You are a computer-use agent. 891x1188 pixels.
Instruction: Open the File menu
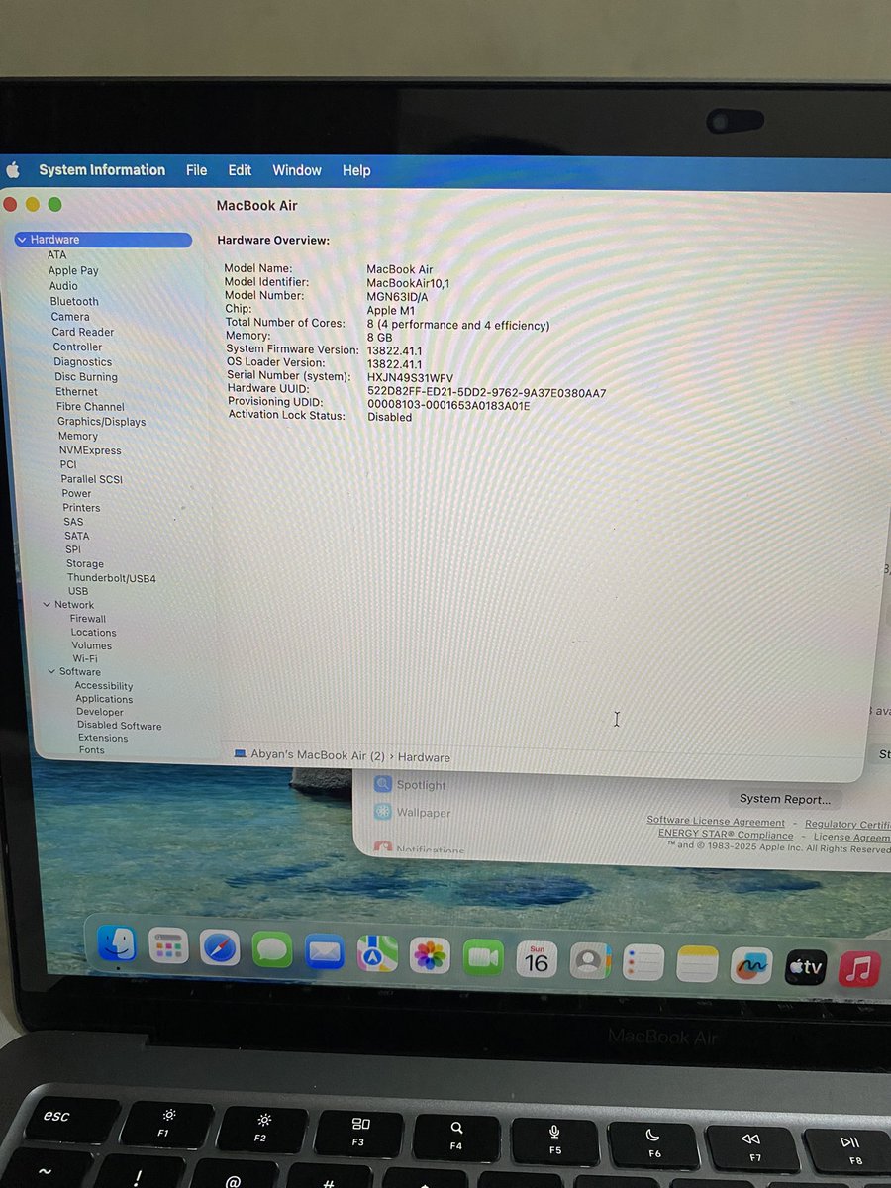click(196, 170)
